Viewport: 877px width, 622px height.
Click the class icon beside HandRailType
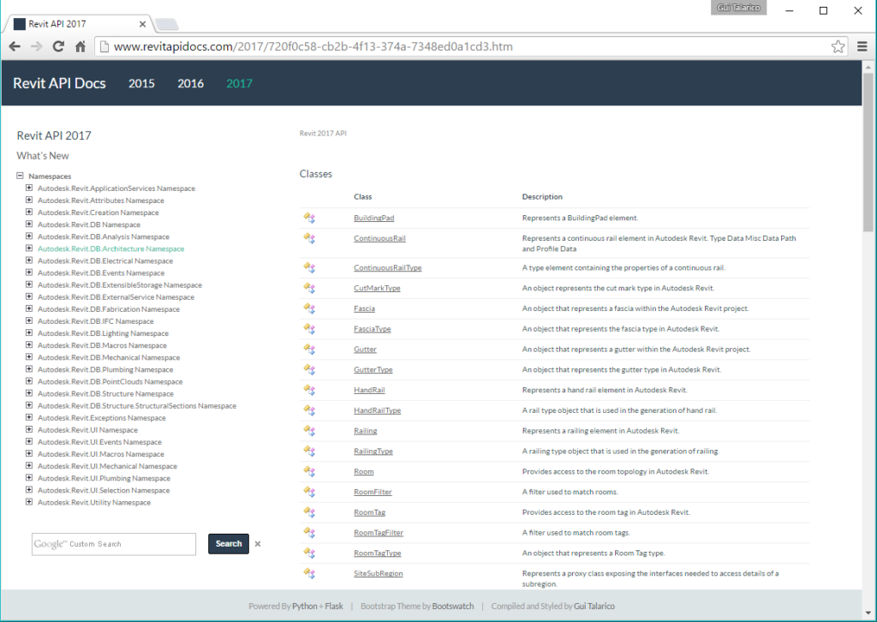[309, 410]
